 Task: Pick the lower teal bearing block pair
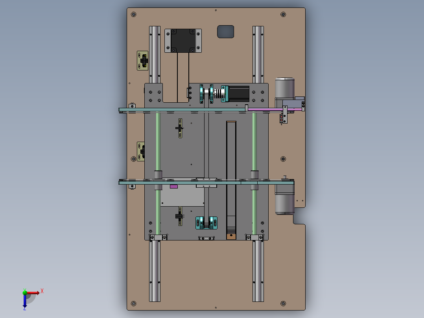click(x=206, y=223)
